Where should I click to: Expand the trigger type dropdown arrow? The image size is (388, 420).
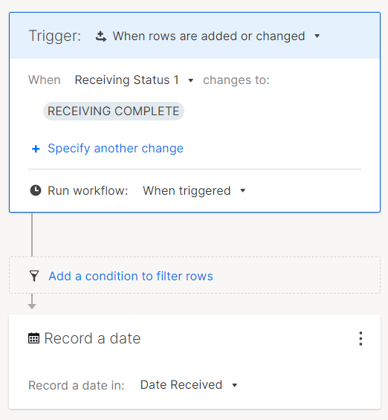tap(317, 36)
